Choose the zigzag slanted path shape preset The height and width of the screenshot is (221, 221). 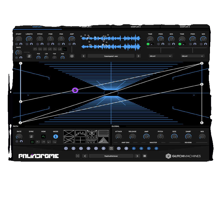(x=92, y=140)
